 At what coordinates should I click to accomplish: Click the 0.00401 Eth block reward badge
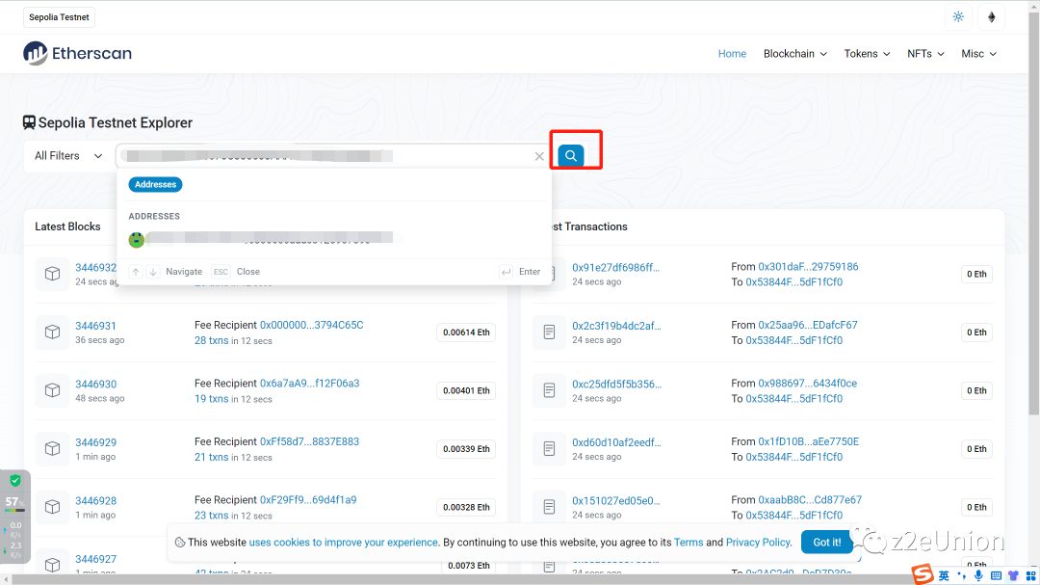[x=466, y=391]
